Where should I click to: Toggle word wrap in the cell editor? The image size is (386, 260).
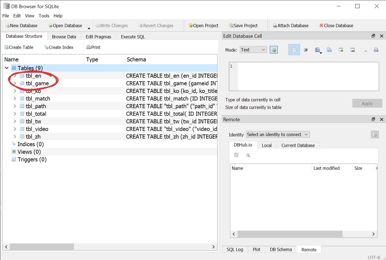[x=306, y=50]
